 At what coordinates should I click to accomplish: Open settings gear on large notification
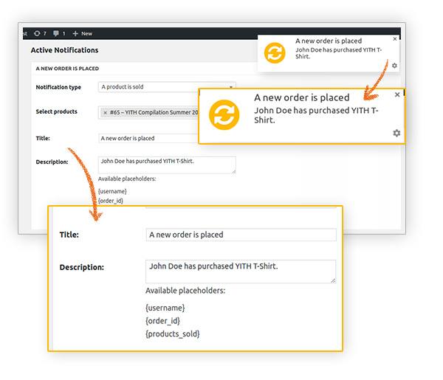pyautogui.click(x=396, y=133)
